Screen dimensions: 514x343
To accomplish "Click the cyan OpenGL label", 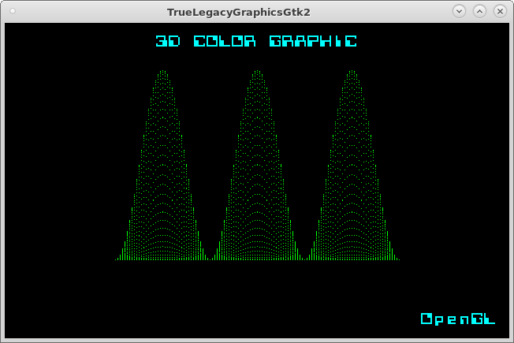I will [458, 319].
